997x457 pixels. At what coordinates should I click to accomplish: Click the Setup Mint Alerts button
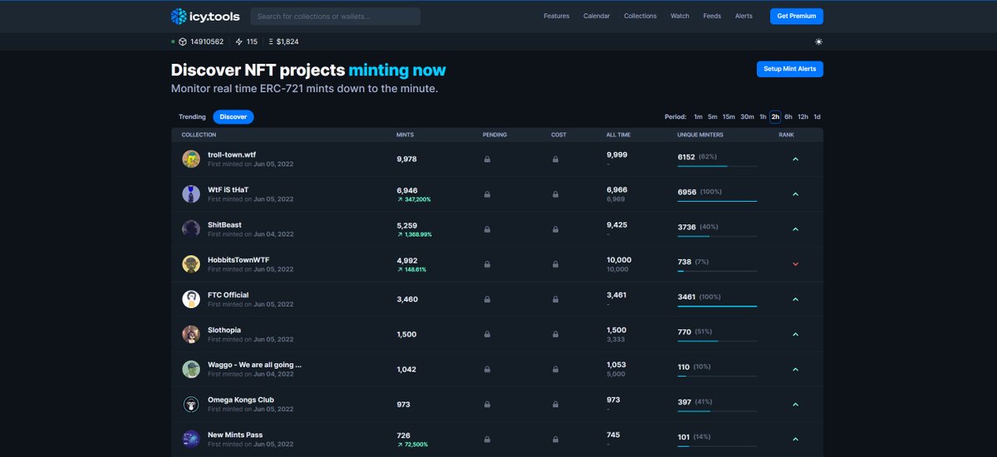(789, 69)
